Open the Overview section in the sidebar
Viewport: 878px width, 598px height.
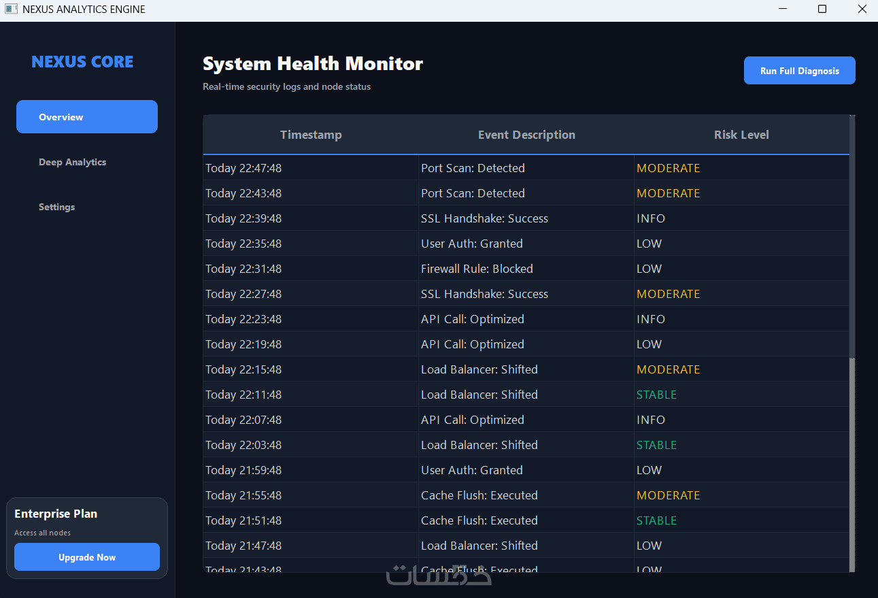pos(87,117)
